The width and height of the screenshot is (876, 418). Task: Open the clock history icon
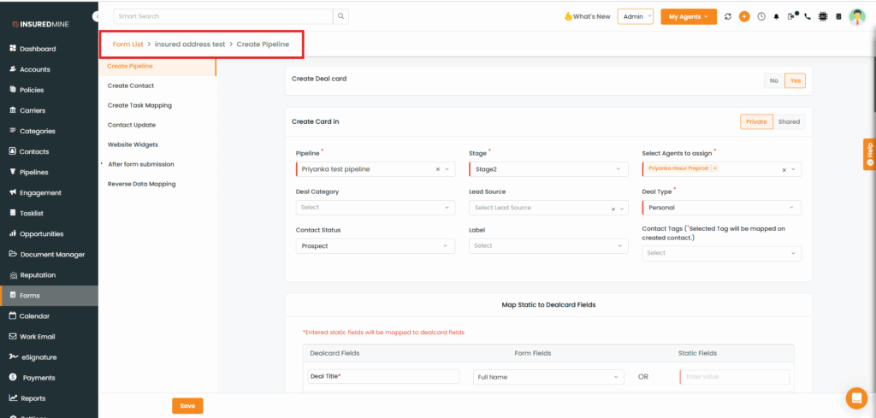[x=761, y=16]
